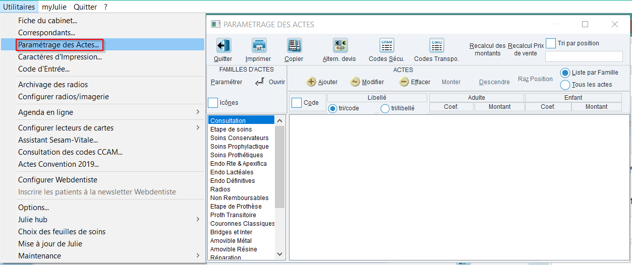Click the families list scrollbar thumb
632x265 pixels.
[x=280, y=167]
